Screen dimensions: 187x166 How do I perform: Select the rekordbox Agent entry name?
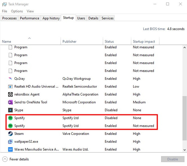click(27, 94)
